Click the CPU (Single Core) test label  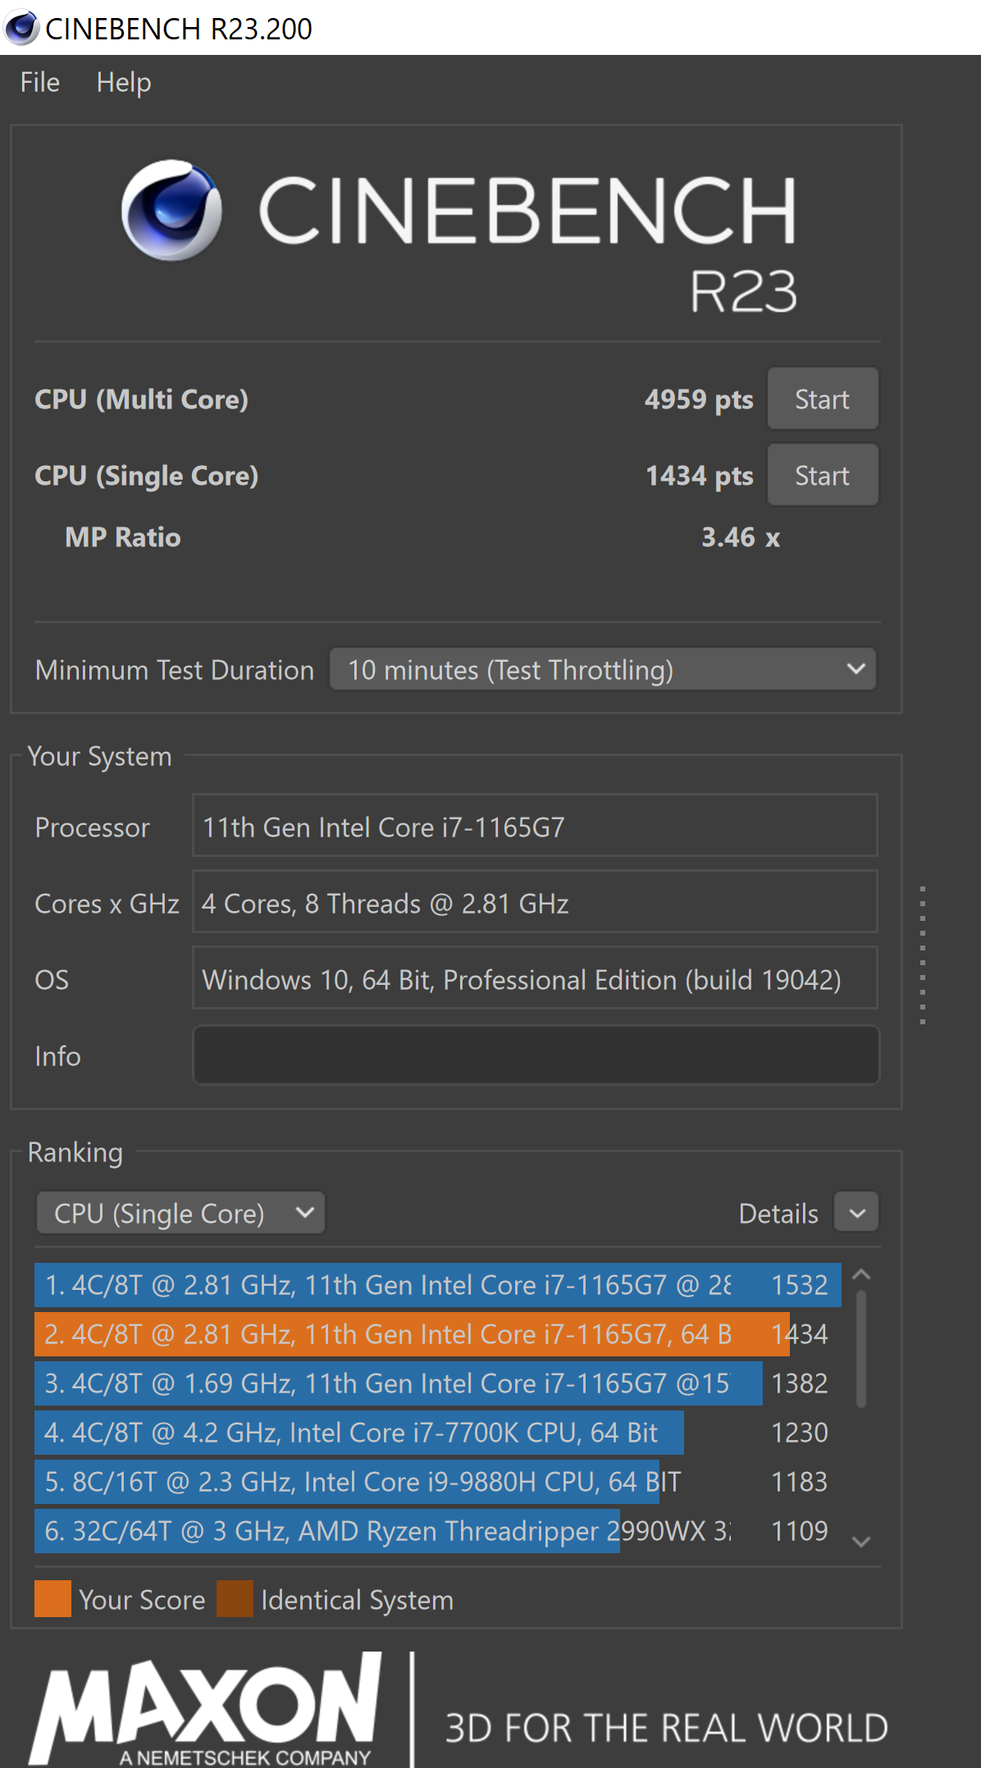click(147, 476)
